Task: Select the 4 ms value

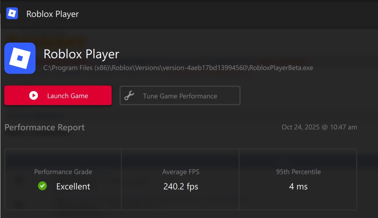Action: click(x=298, y=186)
